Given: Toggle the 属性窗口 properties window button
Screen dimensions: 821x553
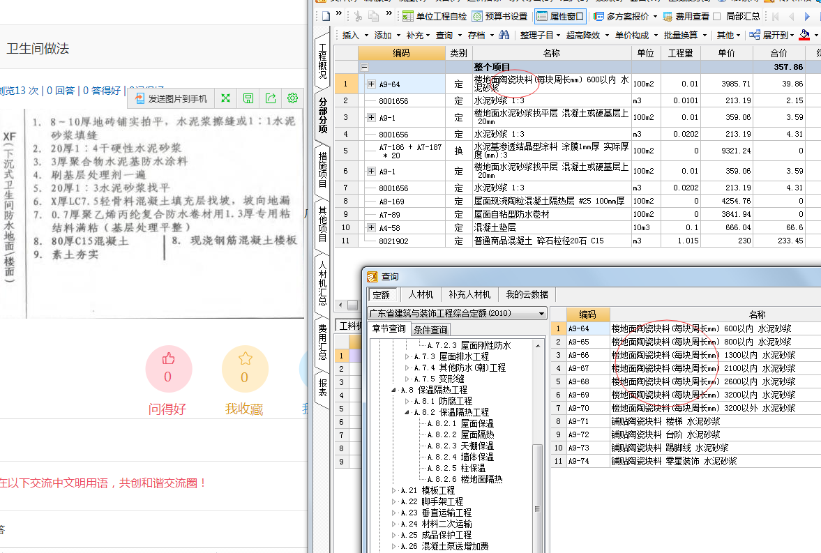Looking at the screenshot, I should click(560, 16).
